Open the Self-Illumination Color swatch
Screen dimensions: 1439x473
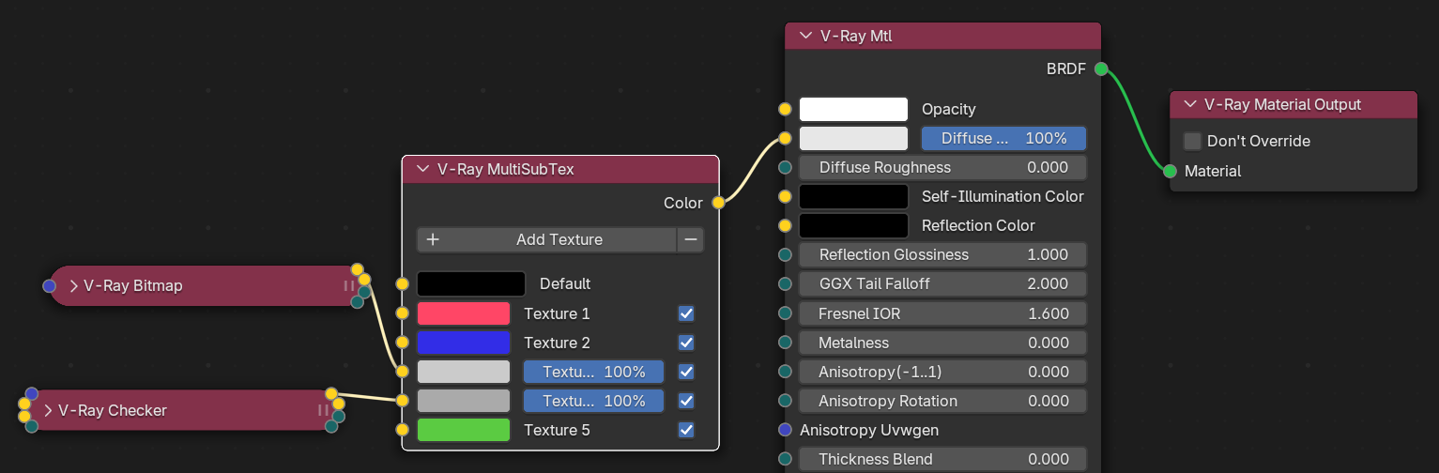click(x=853, y=196)
